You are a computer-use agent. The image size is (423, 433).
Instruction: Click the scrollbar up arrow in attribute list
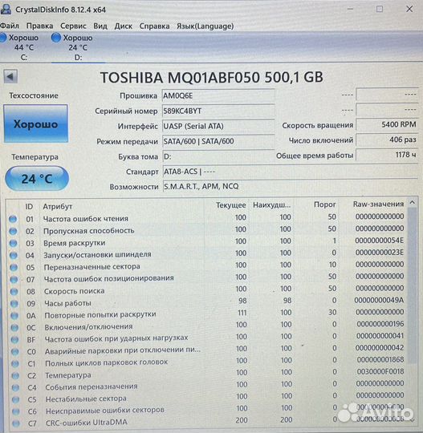click(x=413, y=203)
